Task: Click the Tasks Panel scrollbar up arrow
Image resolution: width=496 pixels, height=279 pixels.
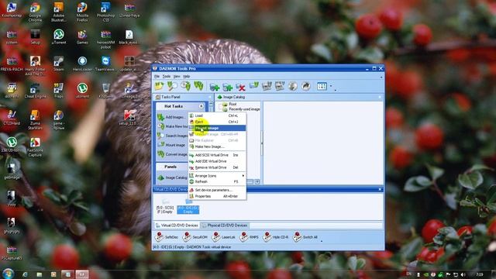Action: pos(211,104)
